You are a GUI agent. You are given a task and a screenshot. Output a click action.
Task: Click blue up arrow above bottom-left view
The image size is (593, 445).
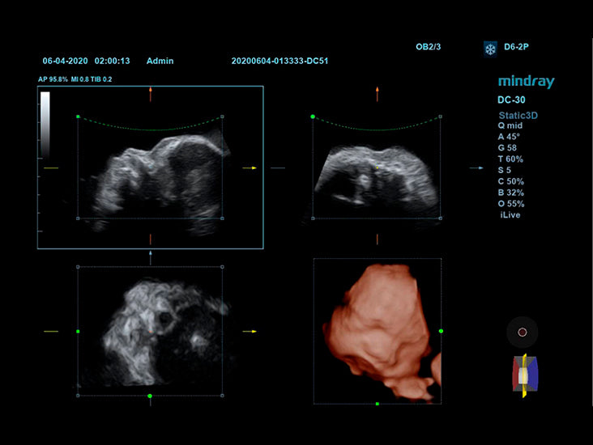151,257
